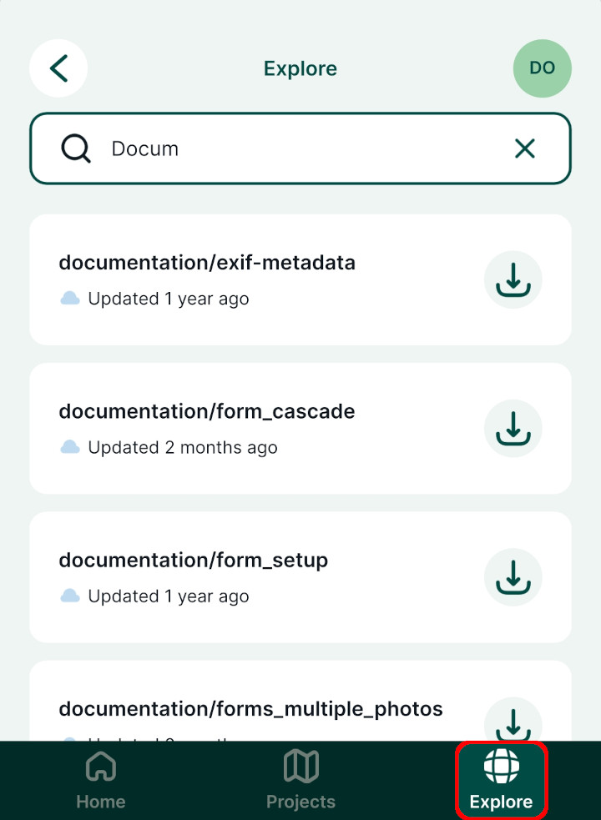Screen dimensions: 601x820
Task: Go back using the back arrow button
Action: point(58,68)
